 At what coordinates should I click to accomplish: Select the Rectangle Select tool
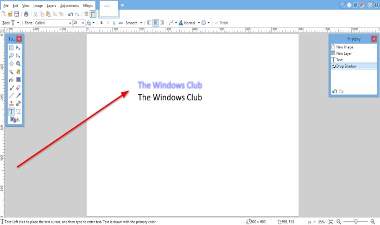(x=11, y=48)
